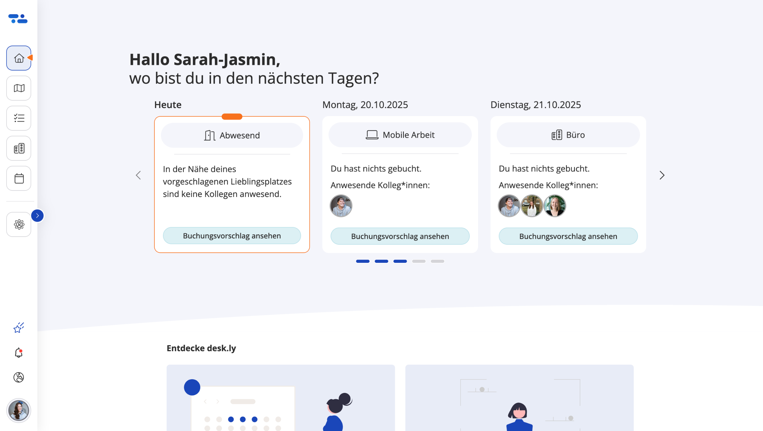
Task: Open the notifications bell icon
Action: pyautogui.click(x=18, y=353)
